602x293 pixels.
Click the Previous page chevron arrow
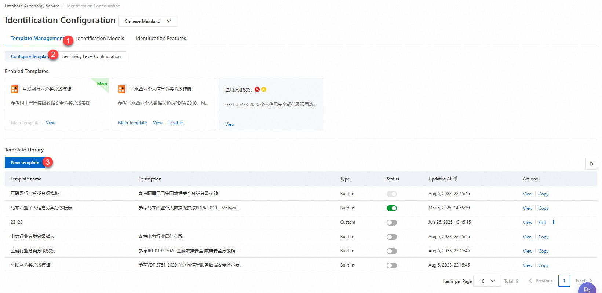coord(530,281)
